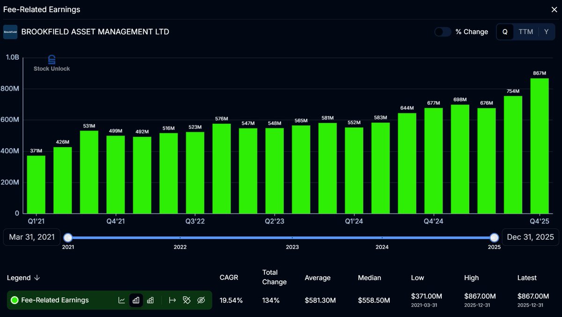Click the bar labeled 698M
The image size is (562, 317).
pyautogui.click(x=459, y=159)
